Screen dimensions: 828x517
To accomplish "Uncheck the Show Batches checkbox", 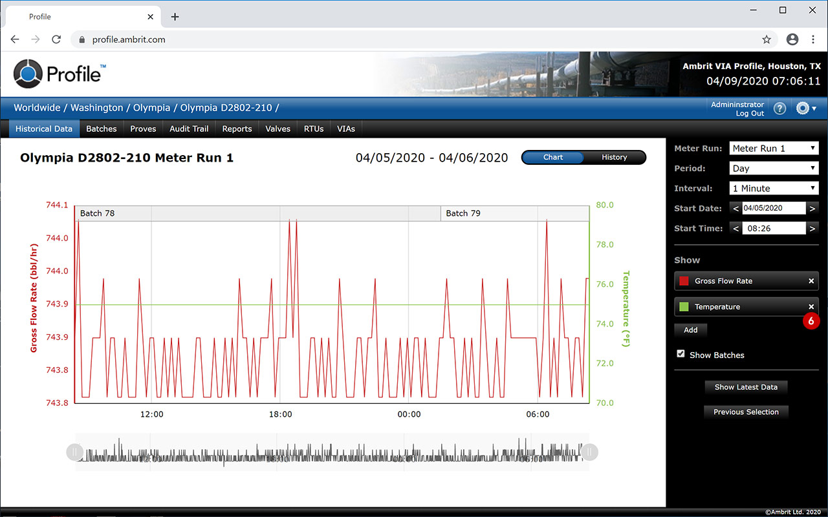I will tap(681, 354).
